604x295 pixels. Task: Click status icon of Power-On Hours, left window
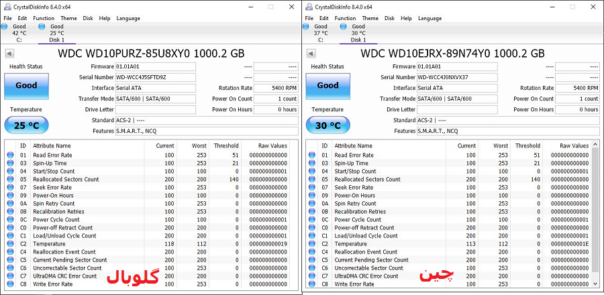[x=10, y=195]
